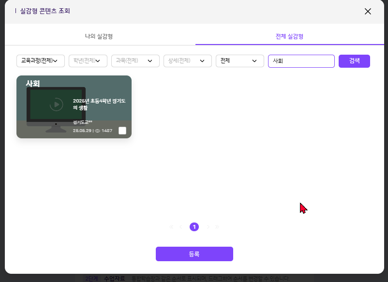Switch to the 나의 실감형 tab
Image resolution: width=388 pixels, height=282 pixels.
pyautogui.click(x=99, y=37)
